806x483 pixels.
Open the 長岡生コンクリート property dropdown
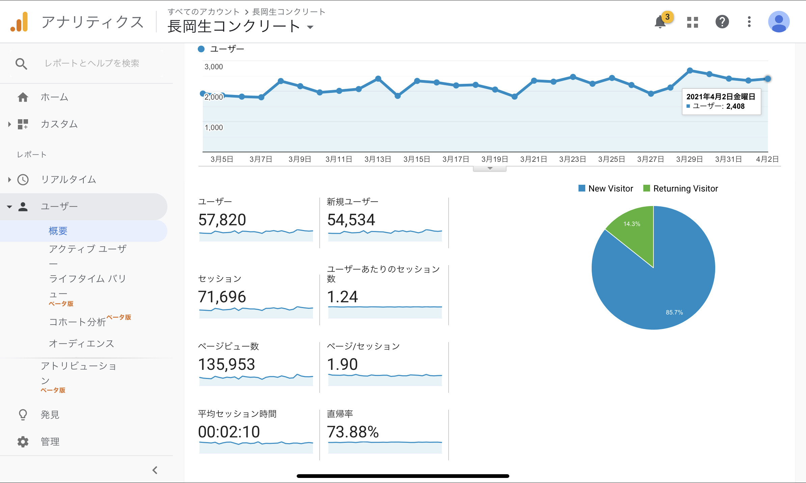click(x=240, y=26)
